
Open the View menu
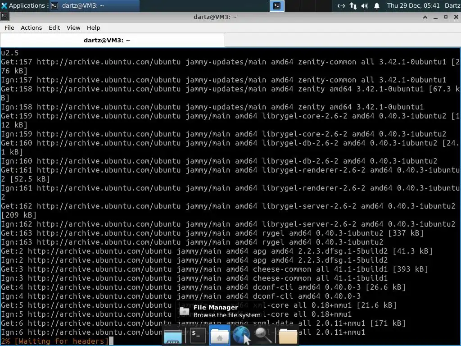click(x=73, y=27)
